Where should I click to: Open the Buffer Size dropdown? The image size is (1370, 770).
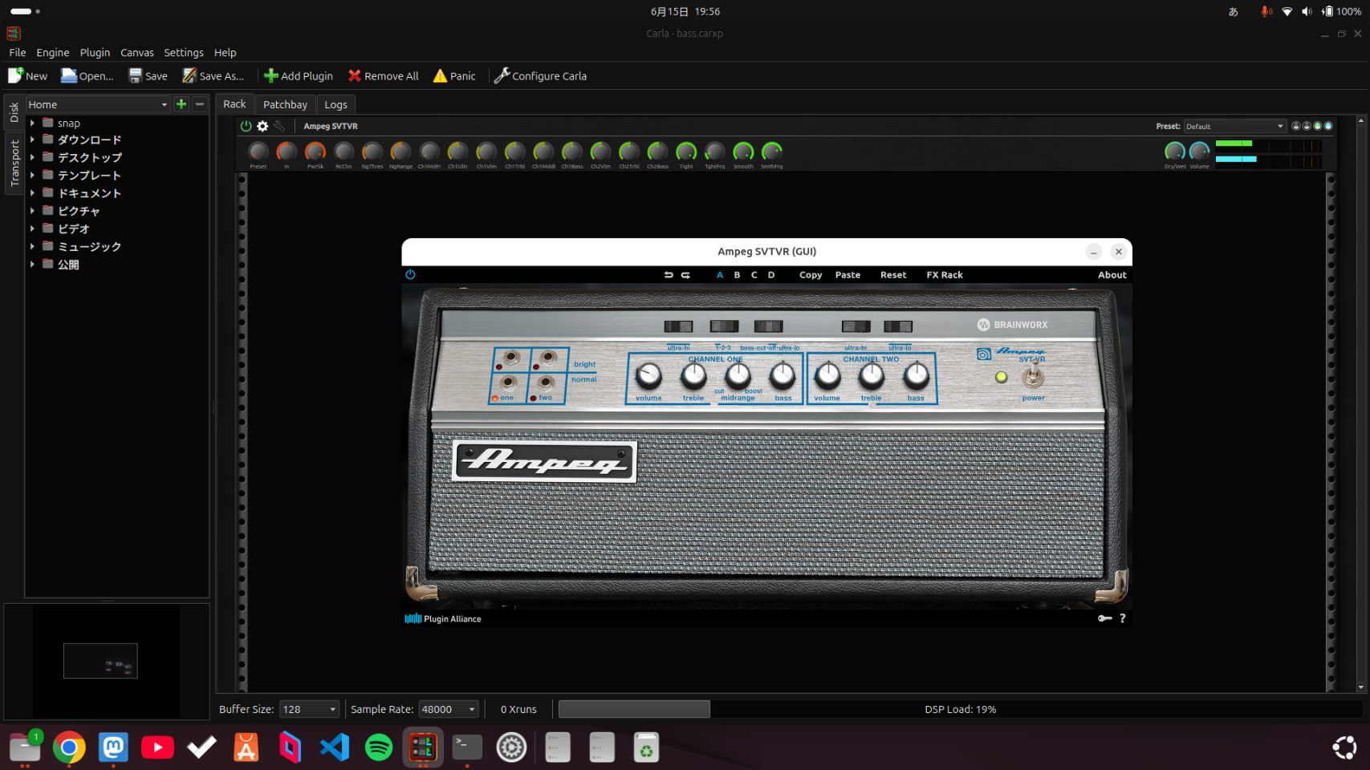pyautogui.click(x=309, y=709)
